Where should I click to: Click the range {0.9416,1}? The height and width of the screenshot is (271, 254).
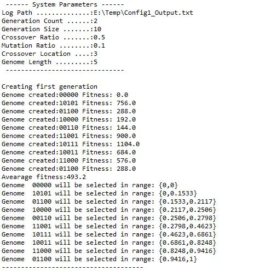tap(178, 259)
